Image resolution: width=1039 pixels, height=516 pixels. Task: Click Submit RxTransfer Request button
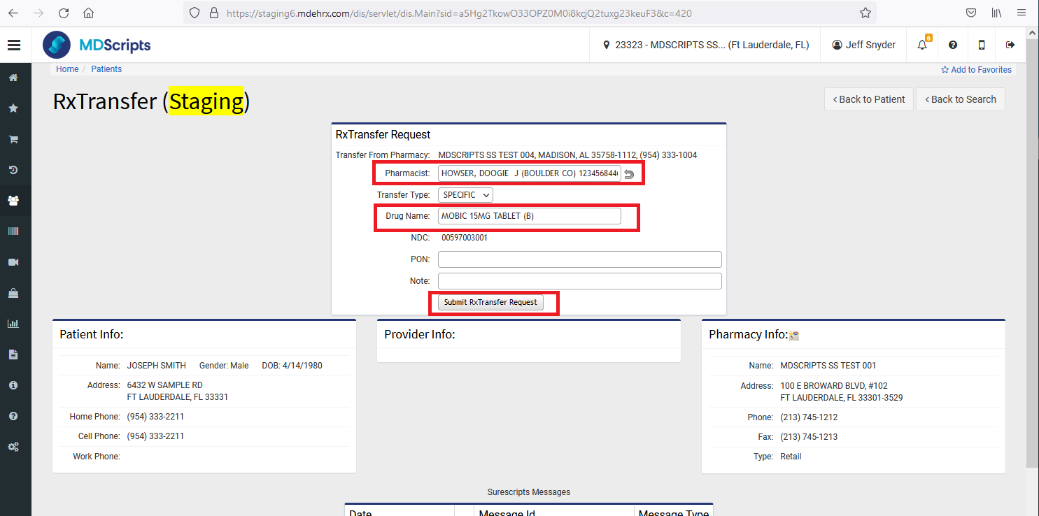click(490, 302)
